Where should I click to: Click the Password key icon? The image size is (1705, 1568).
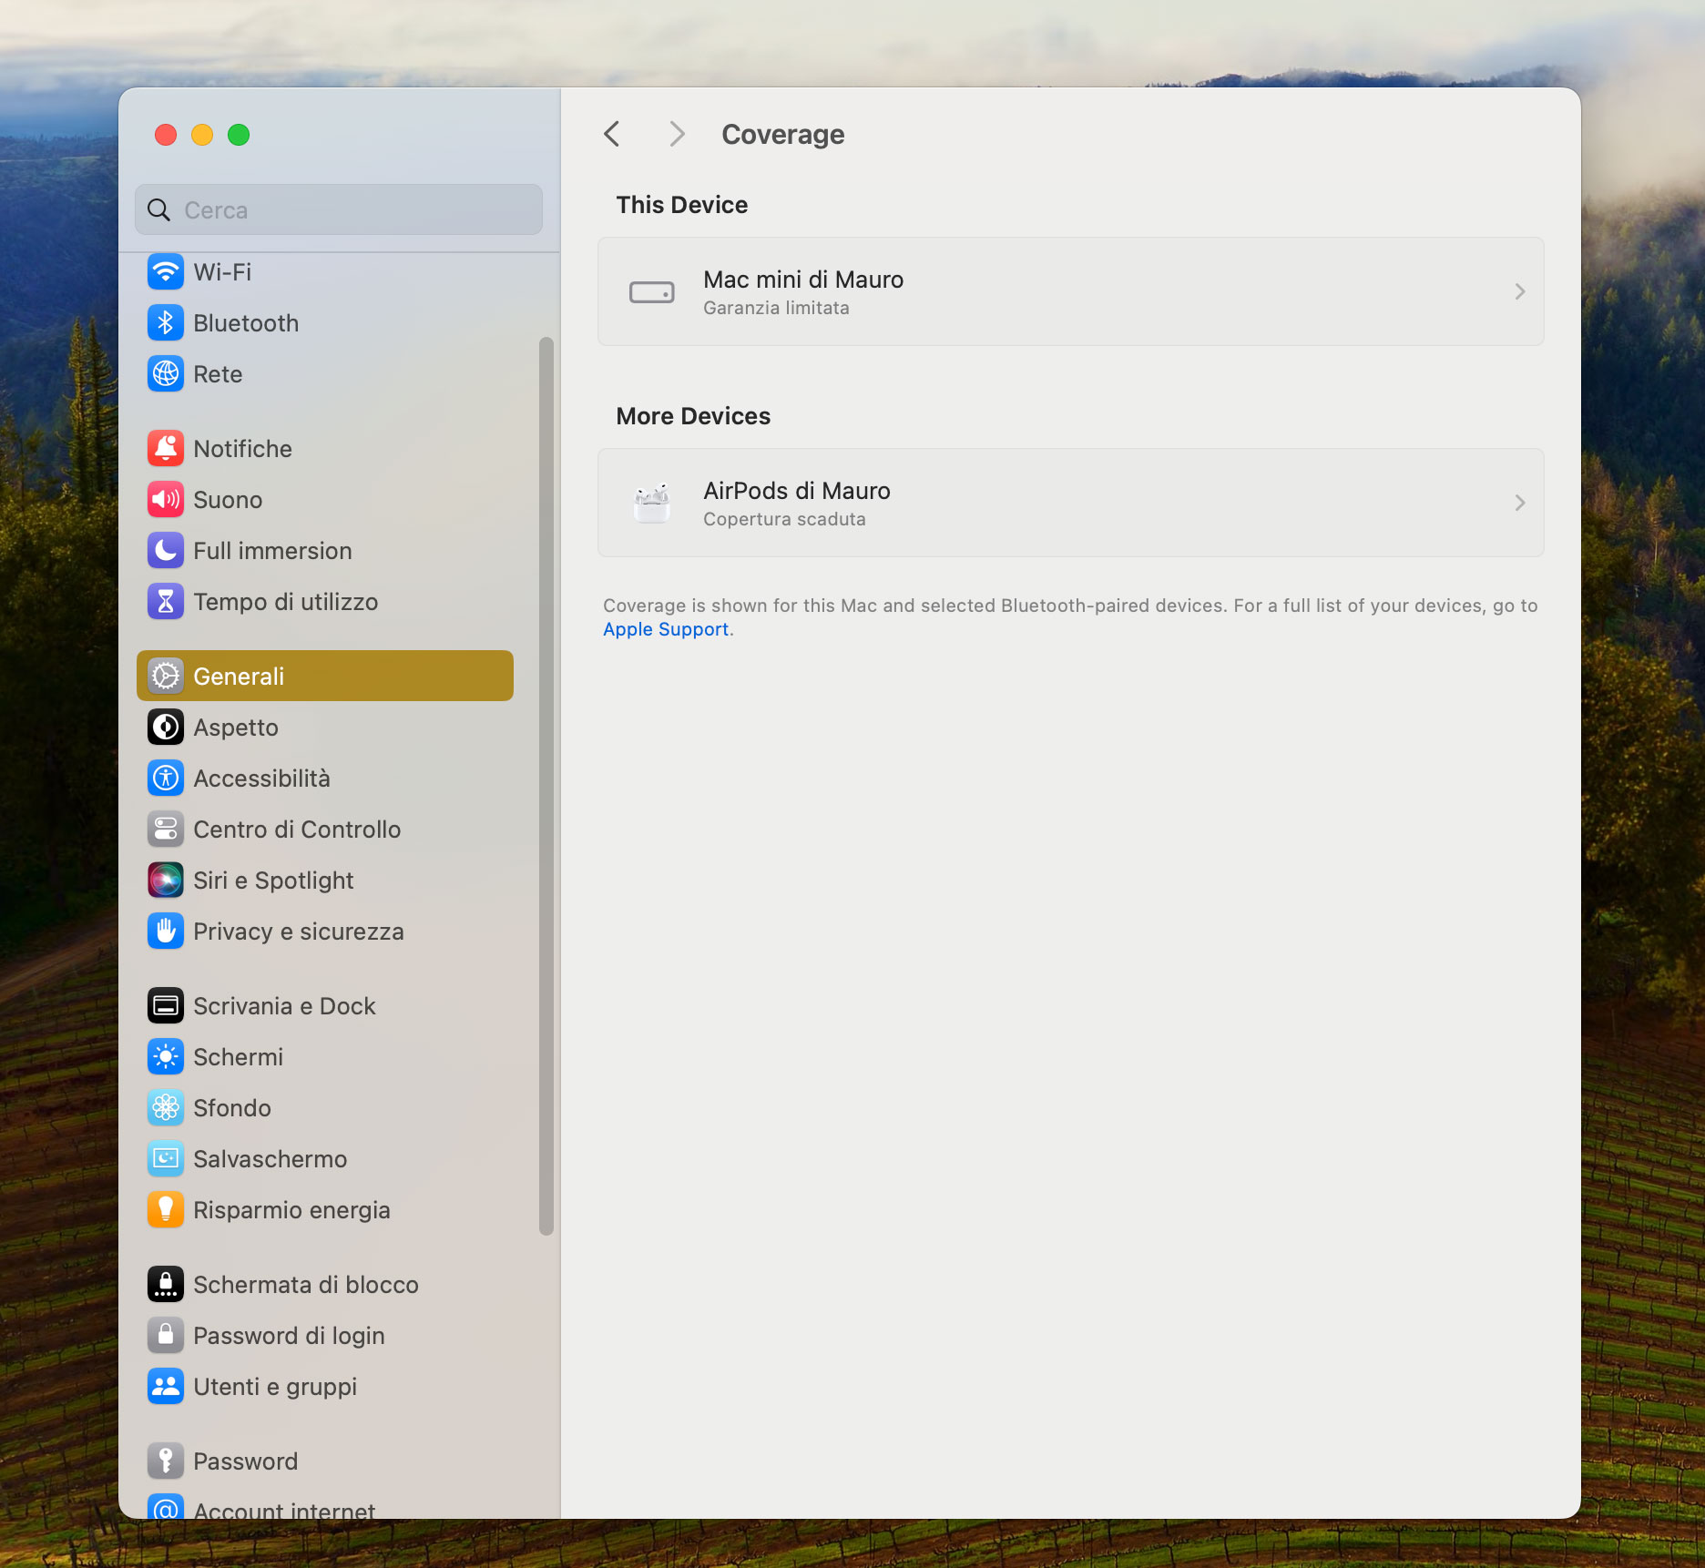click(x=166, y=1461)
